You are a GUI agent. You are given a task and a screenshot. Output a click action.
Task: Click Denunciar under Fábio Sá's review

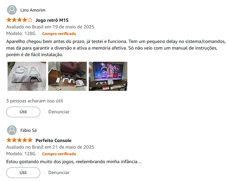59,173
